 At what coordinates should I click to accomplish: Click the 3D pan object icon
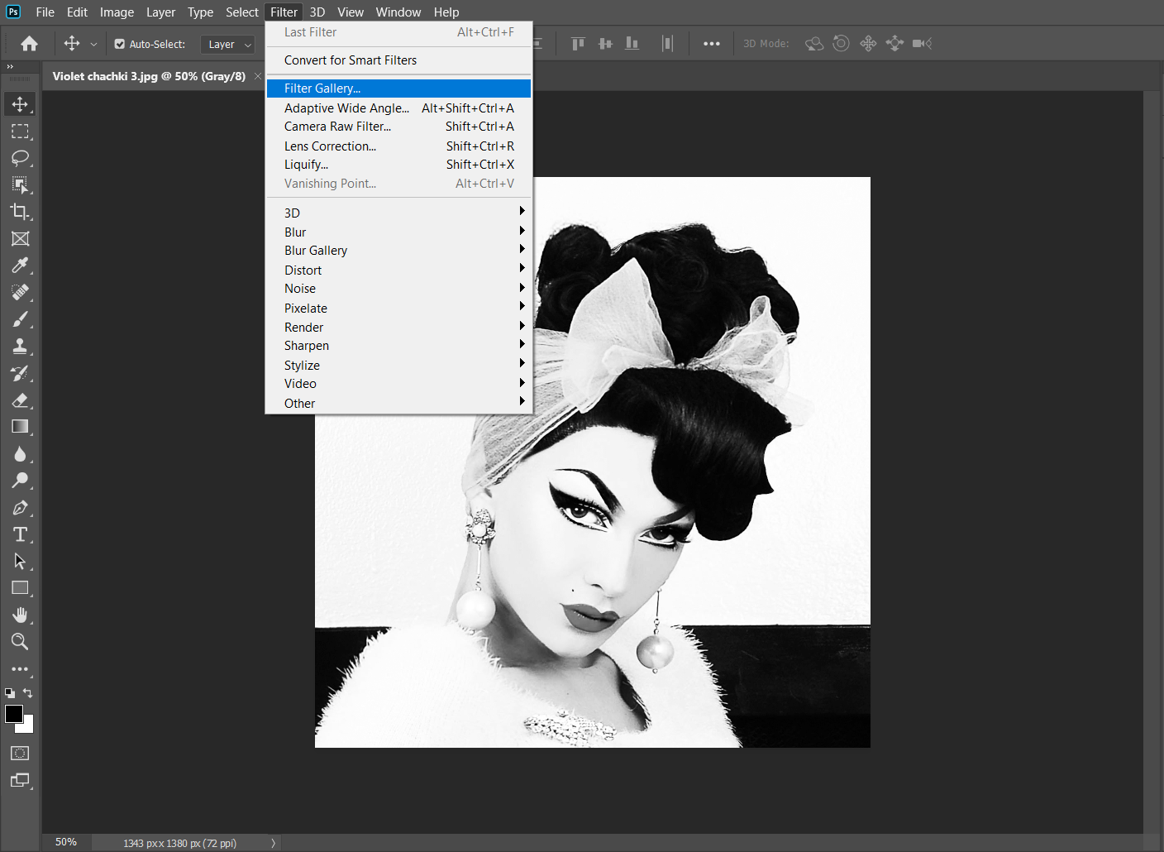868,43
